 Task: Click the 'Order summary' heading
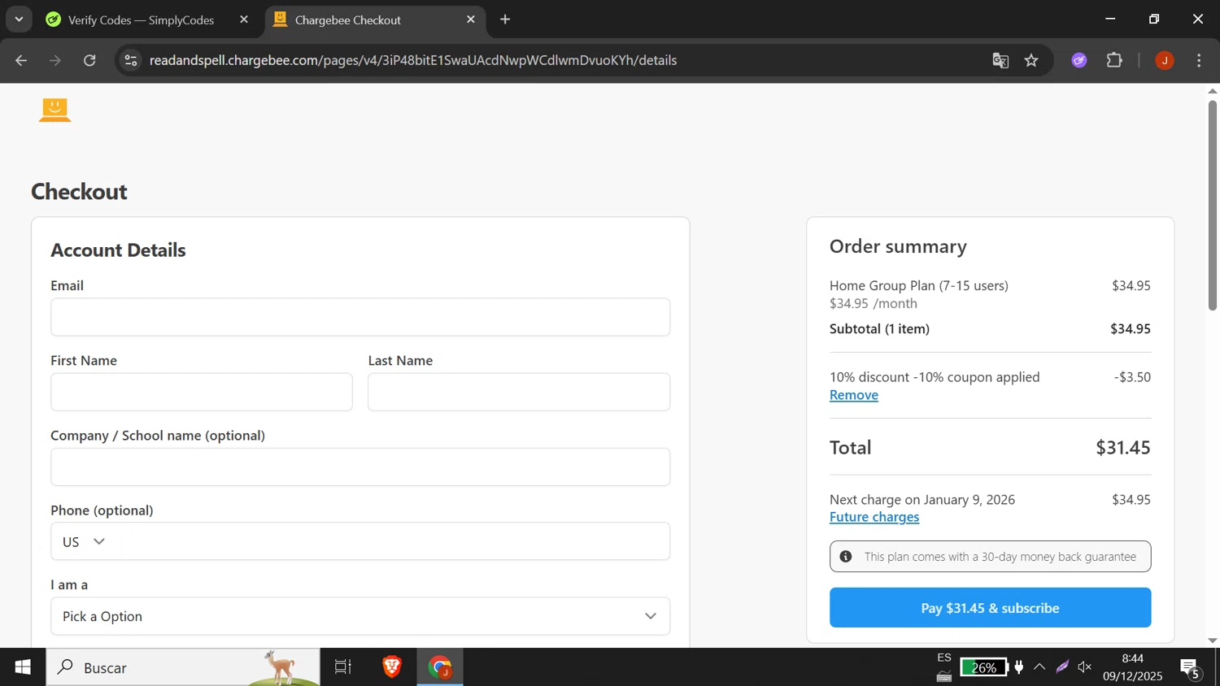pyautogui.click(x=898, y=246)
